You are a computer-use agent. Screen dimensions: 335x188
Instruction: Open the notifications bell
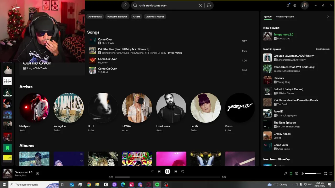(288, 5)
